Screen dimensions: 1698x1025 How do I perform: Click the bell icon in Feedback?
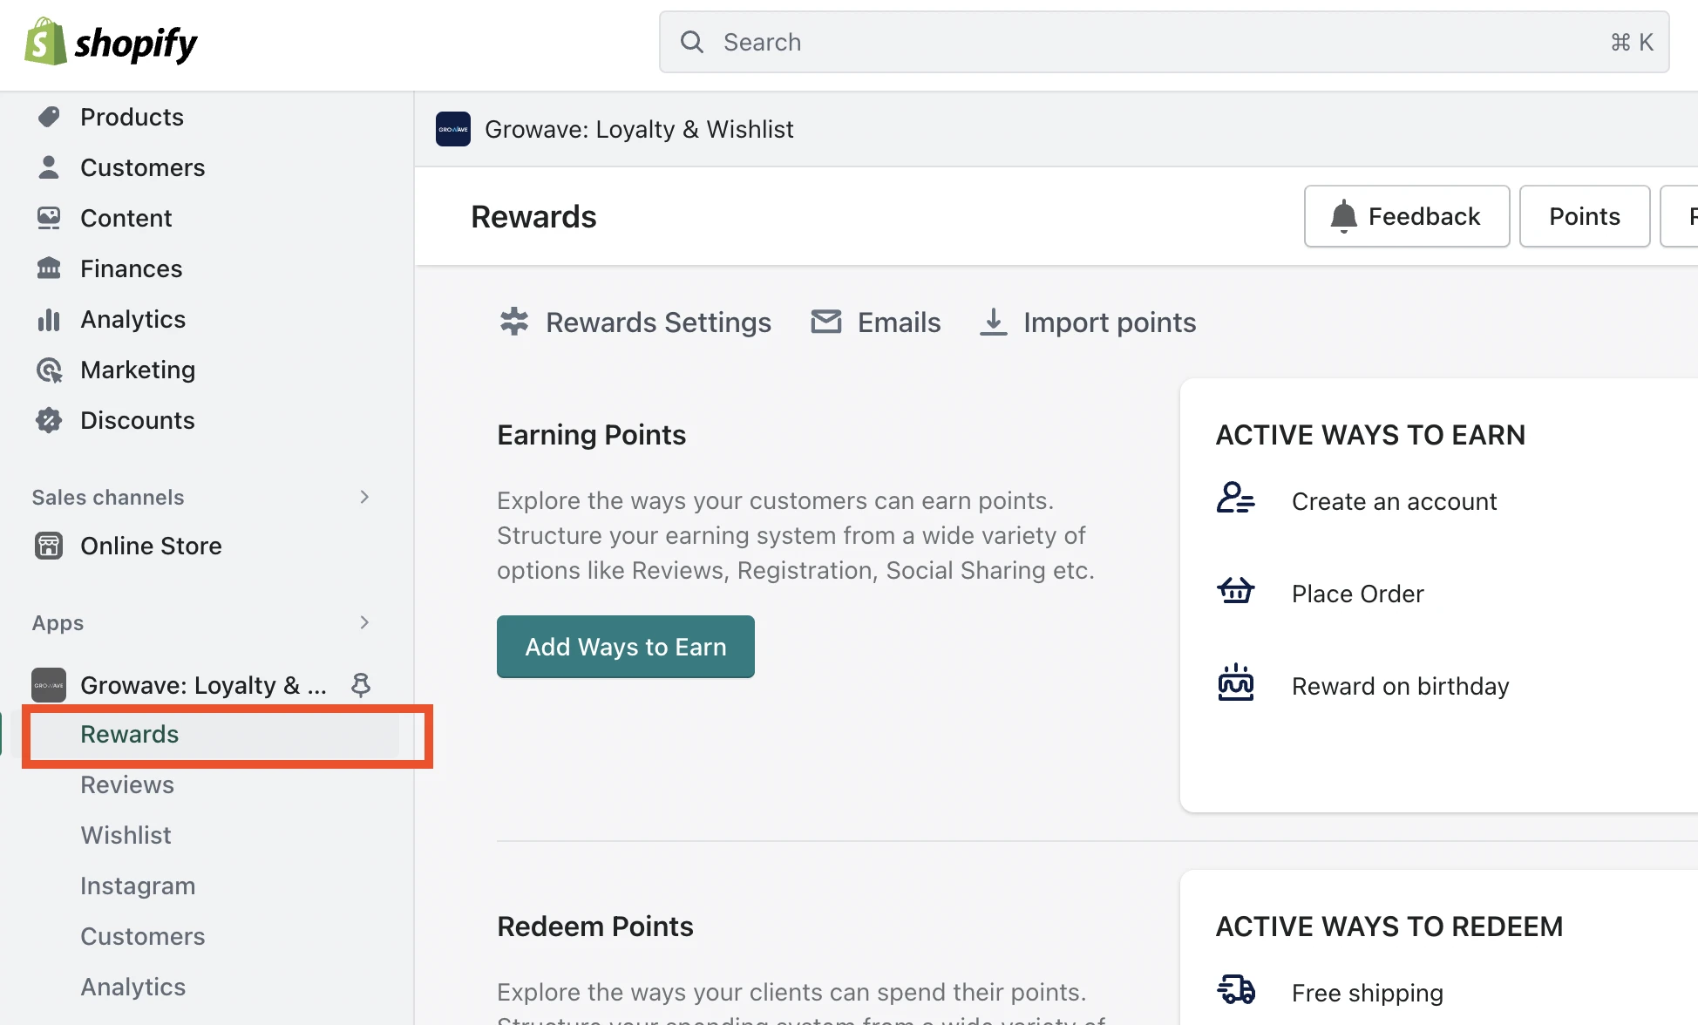click(x=1344, y=216)
